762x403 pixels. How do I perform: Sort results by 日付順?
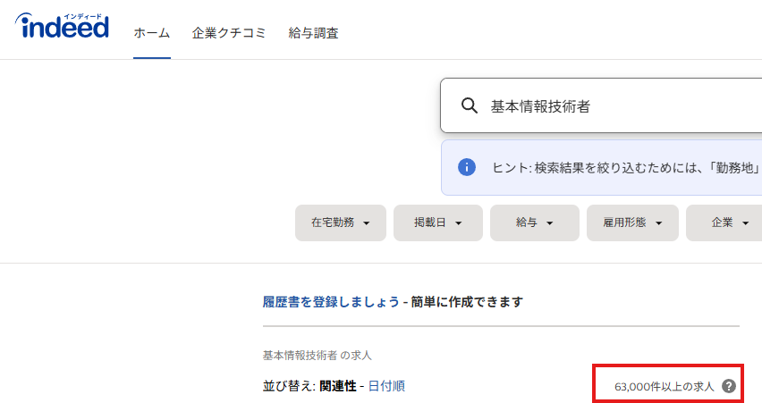387,386
